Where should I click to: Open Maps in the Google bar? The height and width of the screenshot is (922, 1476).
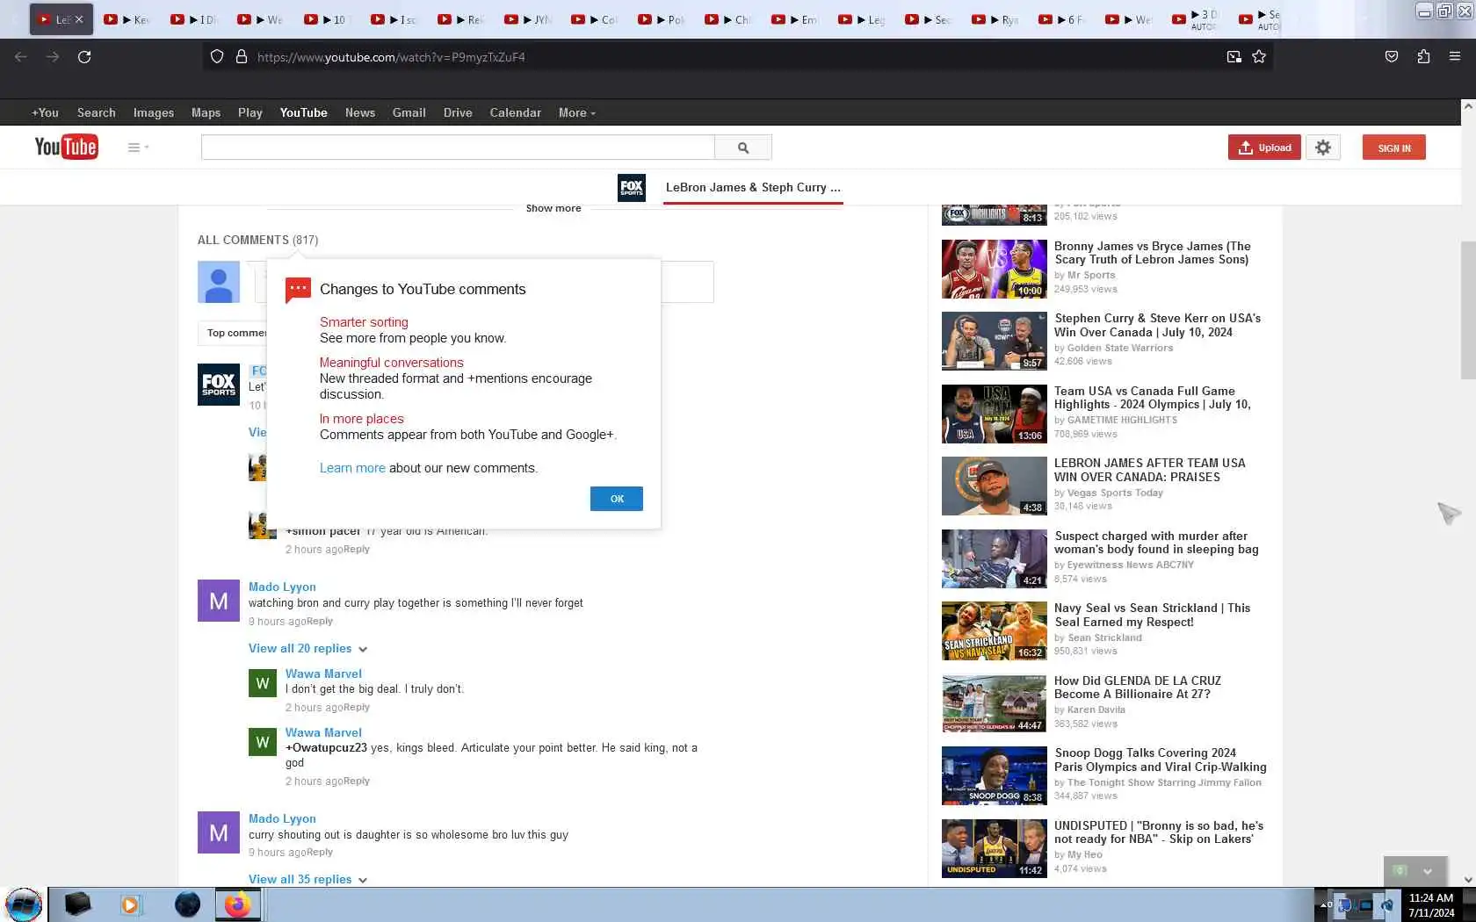pos(206,112)
